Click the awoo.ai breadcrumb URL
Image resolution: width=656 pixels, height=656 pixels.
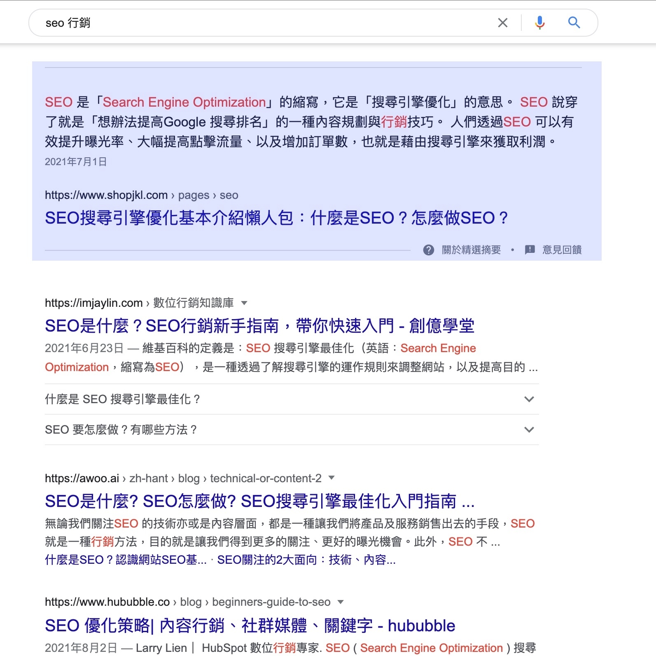pos(183,478)
